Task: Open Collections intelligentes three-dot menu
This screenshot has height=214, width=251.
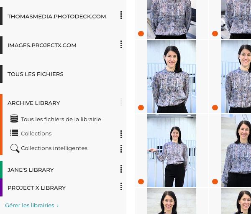Action: pyautogui.click(x=121, y=148)
